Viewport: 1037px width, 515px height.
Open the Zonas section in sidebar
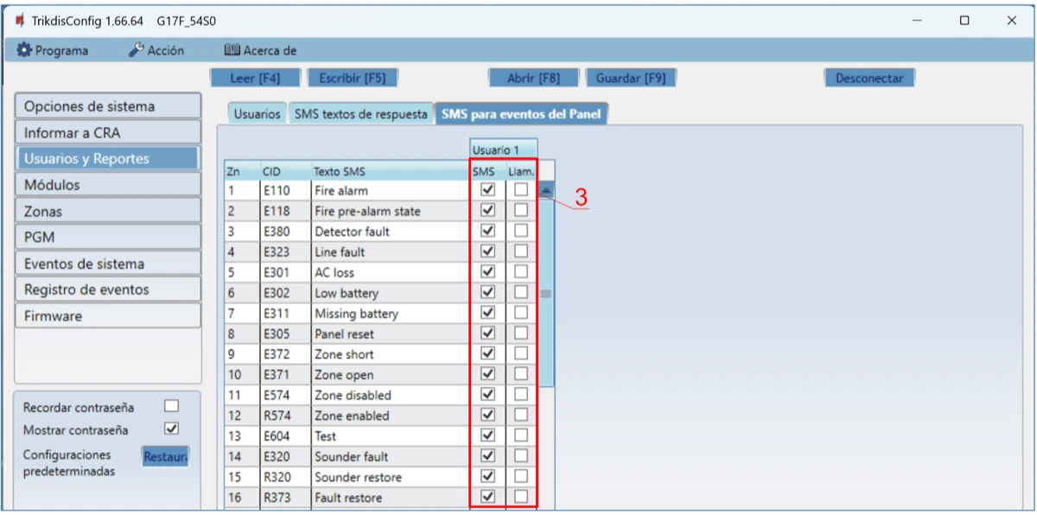tap(107, 211)
